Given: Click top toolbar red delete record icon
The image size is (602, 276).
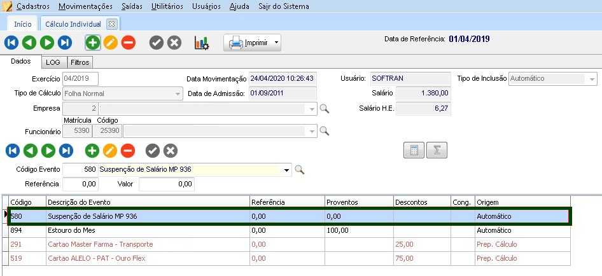Looking at the screenshot, I should 129,43.
